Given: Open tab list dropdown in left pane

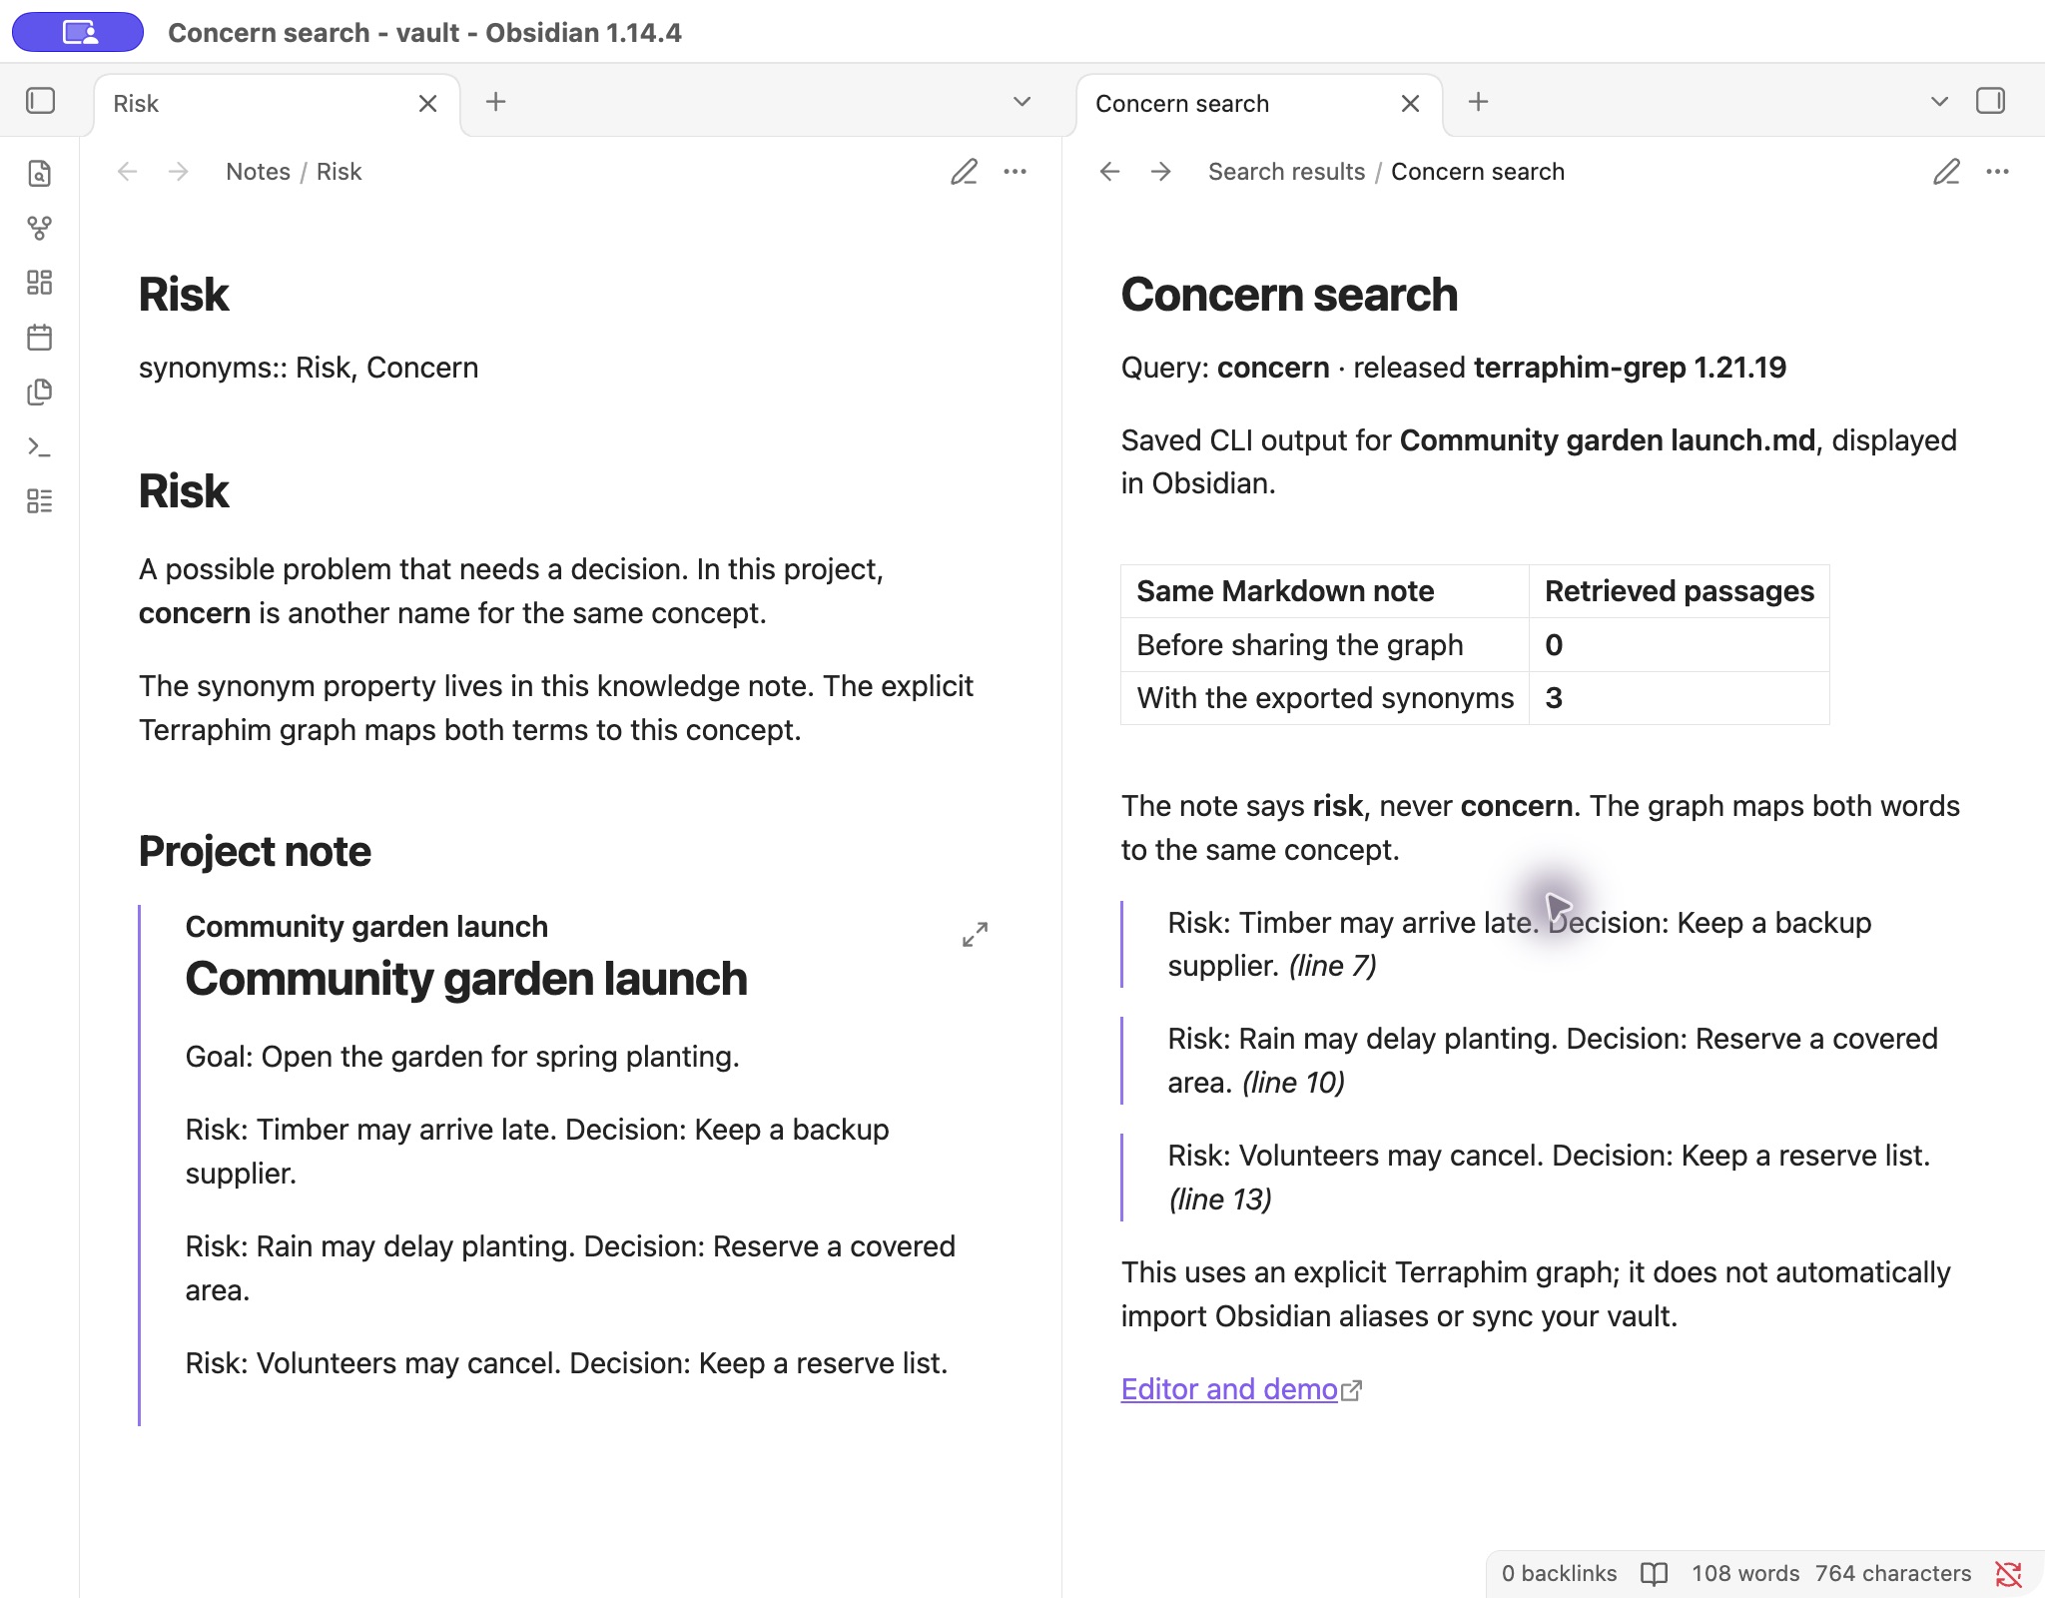Looking at the screenshot, I should [x=1022, y=102].
